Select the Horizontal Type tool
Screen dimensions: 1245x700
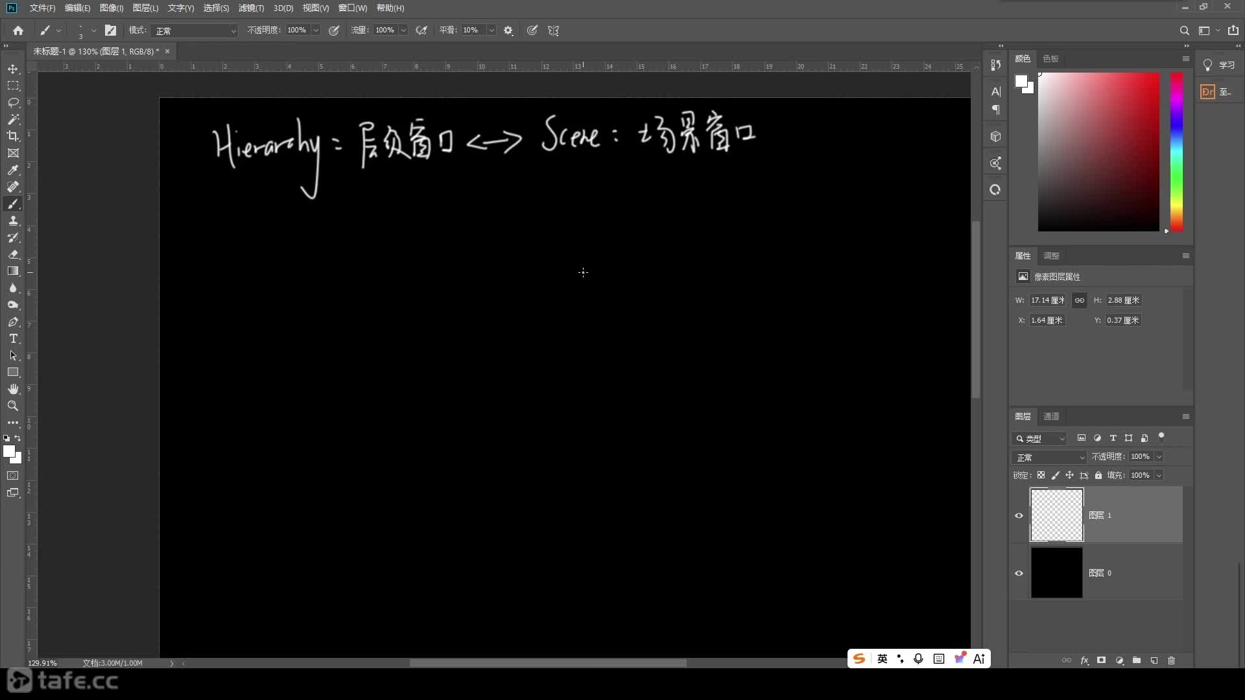tap(13, 338)
